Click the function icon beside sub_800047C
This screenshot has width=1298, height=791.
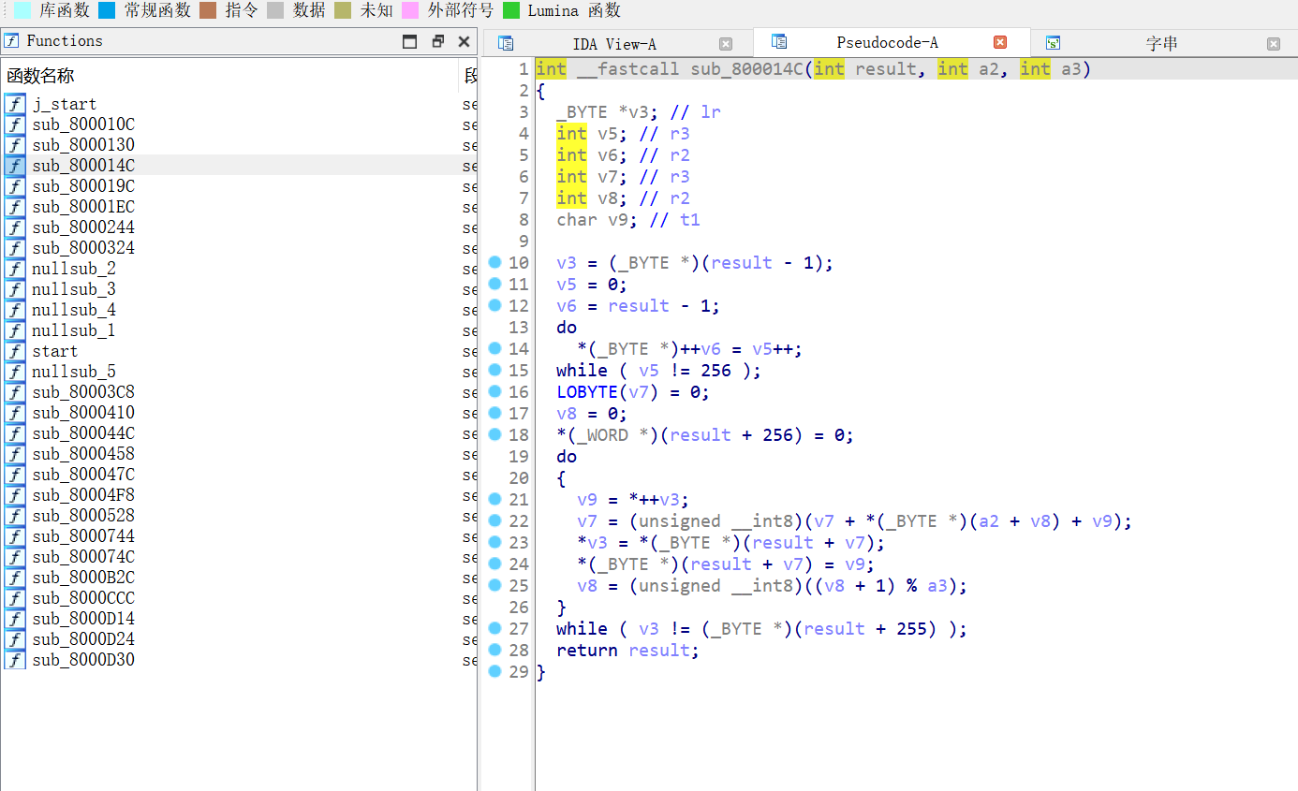15,475
